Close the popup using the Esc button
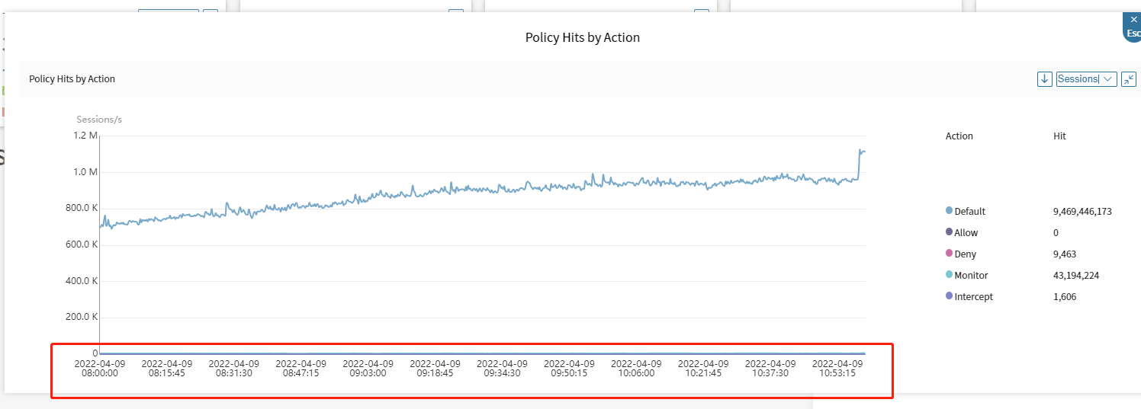This screenshot has width=1141, height=409. click(x=1133, y=26)
